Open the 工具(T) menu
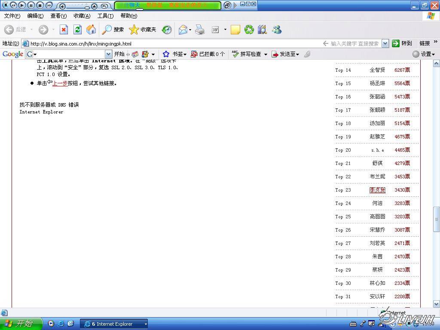Screen dimensions: 440x330 (x=105, y=16)
